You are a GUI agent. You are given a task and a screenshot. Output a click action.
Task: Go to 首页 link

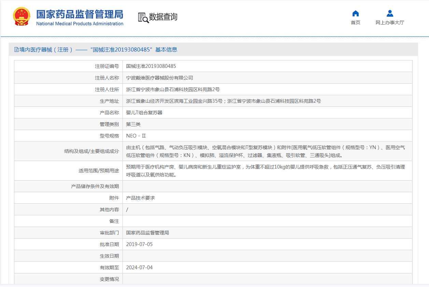(x=355, y=23)
